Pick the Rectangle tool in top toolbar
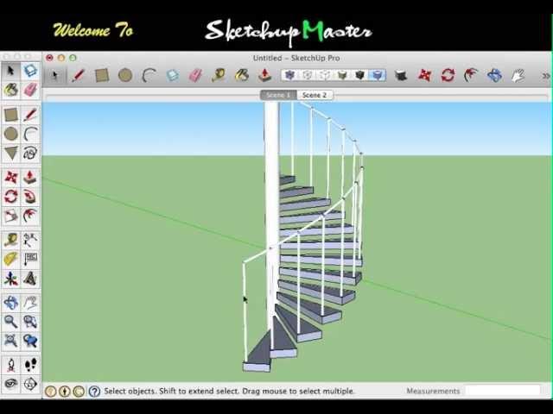The image size is (553, 414). (x=102, y=75)
